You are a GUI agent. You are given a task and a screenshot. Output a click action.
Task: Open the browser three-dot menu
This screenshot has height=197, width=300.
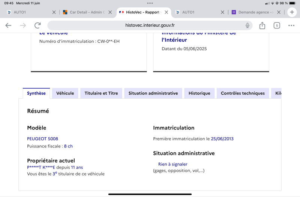click(x=291, y=26)
